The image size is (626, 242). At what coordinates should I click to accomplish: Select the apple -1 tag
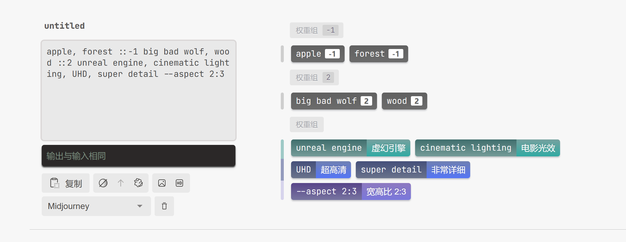[x=317, y=54]
